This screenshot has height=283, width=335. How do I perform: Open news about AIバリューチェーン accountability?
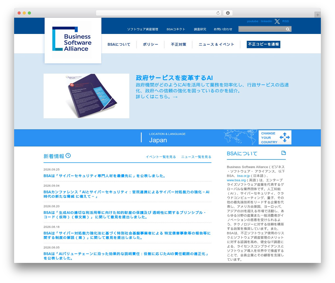(x=126, y=256)
